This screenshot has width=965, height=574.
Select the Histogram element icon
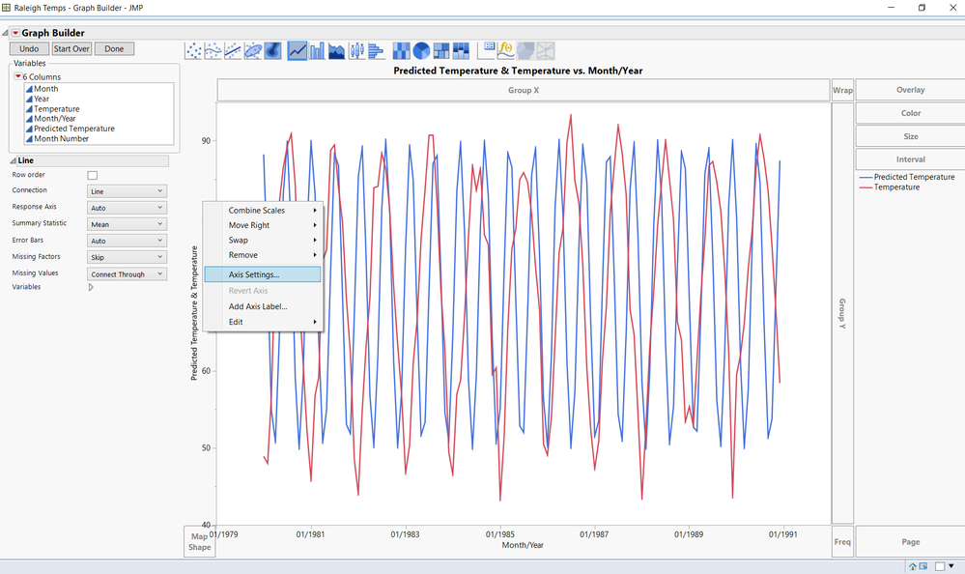376,50
